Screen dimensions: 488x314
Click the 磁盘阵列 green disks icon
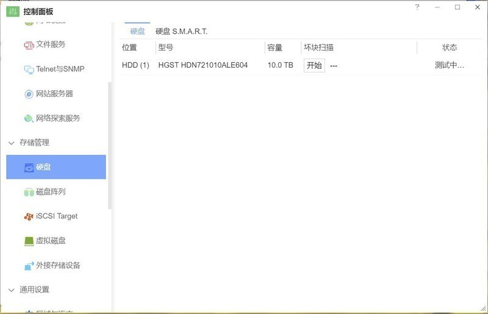29,192
